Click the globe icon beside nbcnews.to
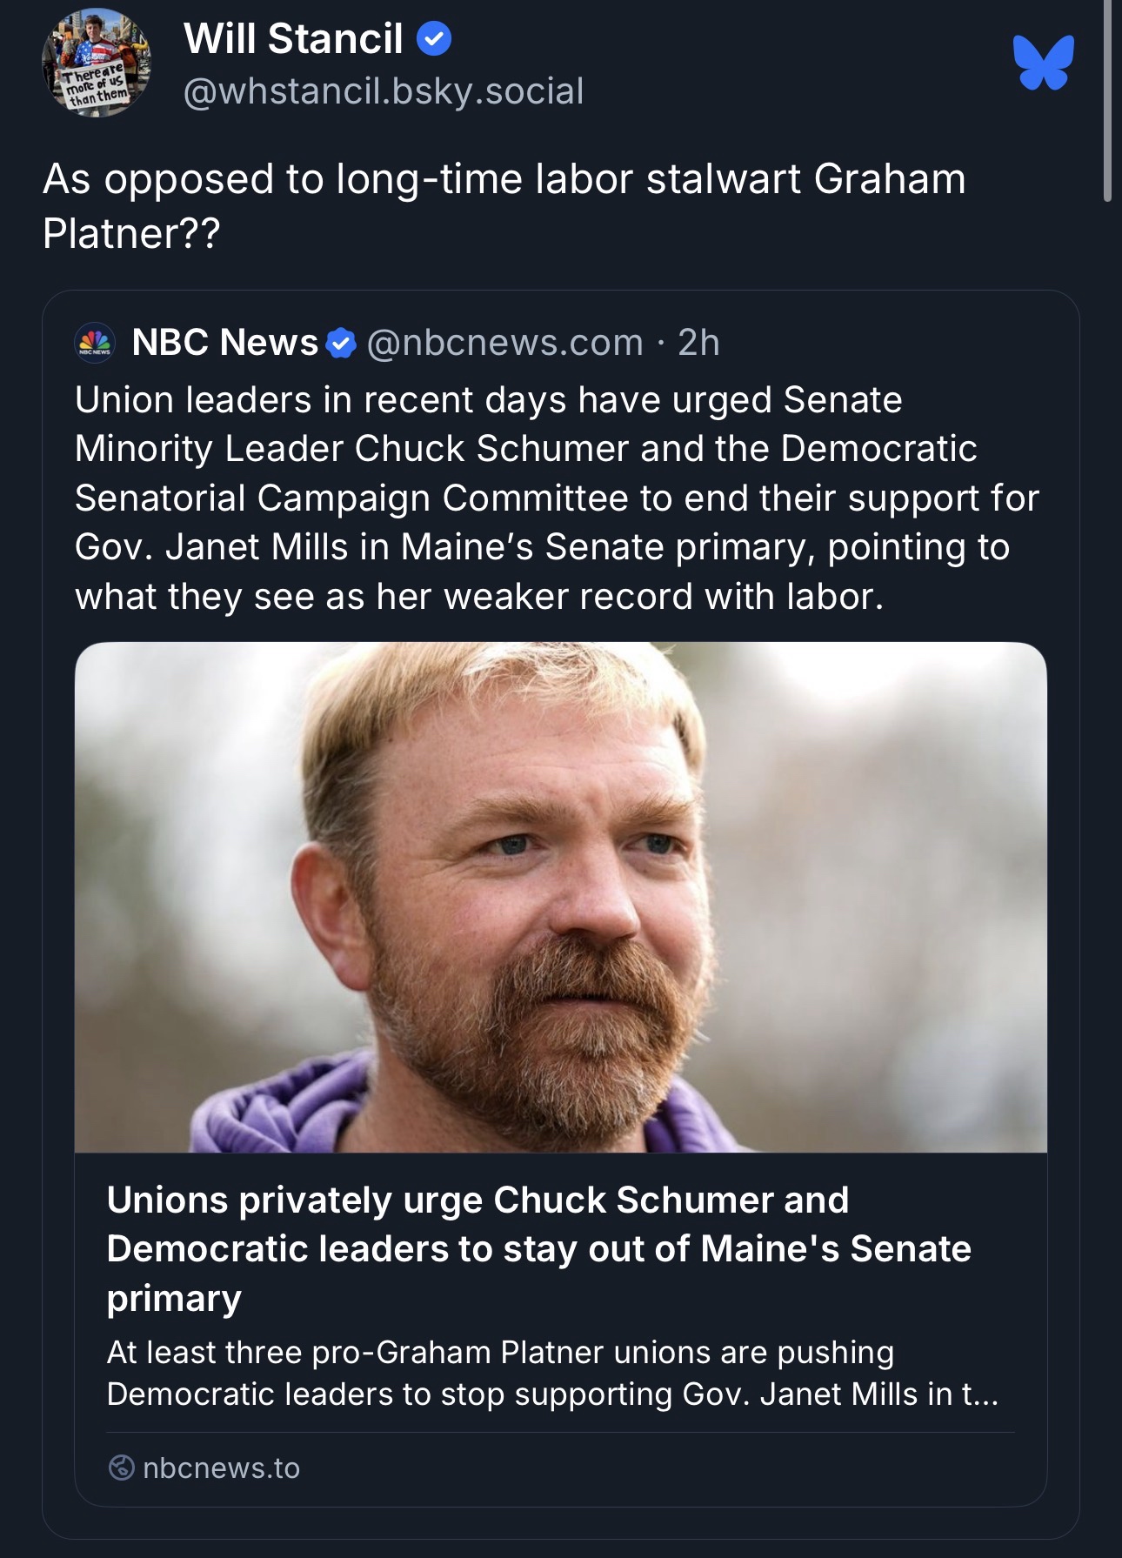 pos(121,1468)
